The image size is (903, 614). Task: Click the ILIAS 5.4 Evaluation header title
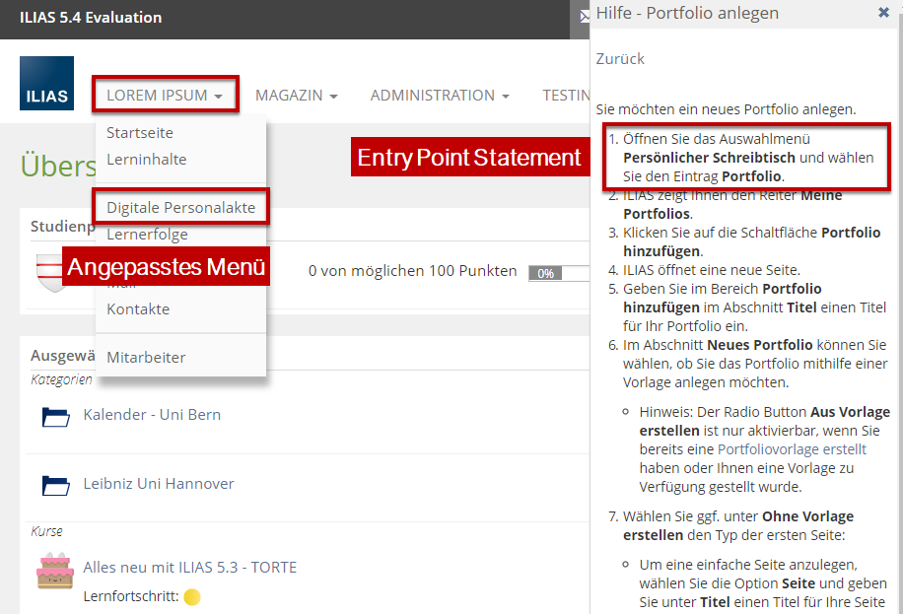coord(91,18)
